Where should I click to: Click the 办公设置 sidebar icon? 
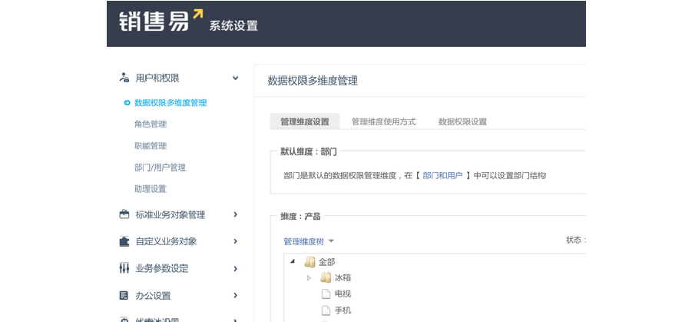click(x=124, y=295)
